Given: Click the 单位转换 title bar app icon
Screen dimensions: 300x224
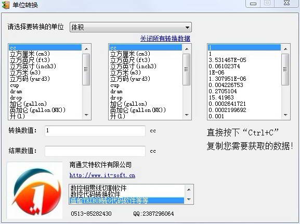Looking at the screenshot, I should [x=6, y=5].
